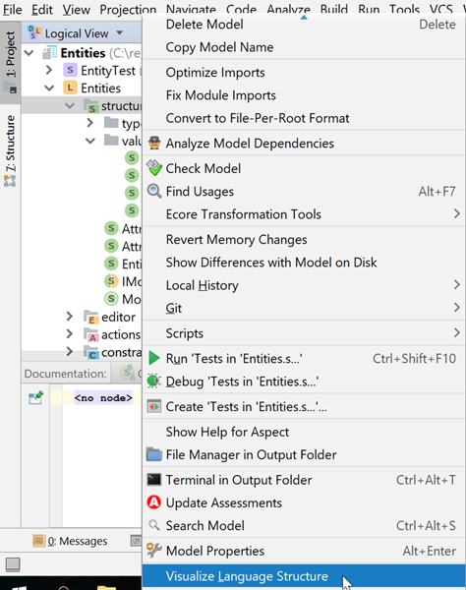Choose Visualize Language Structure
This screenshot has height=590, width=466.
(x=304, y=576)
